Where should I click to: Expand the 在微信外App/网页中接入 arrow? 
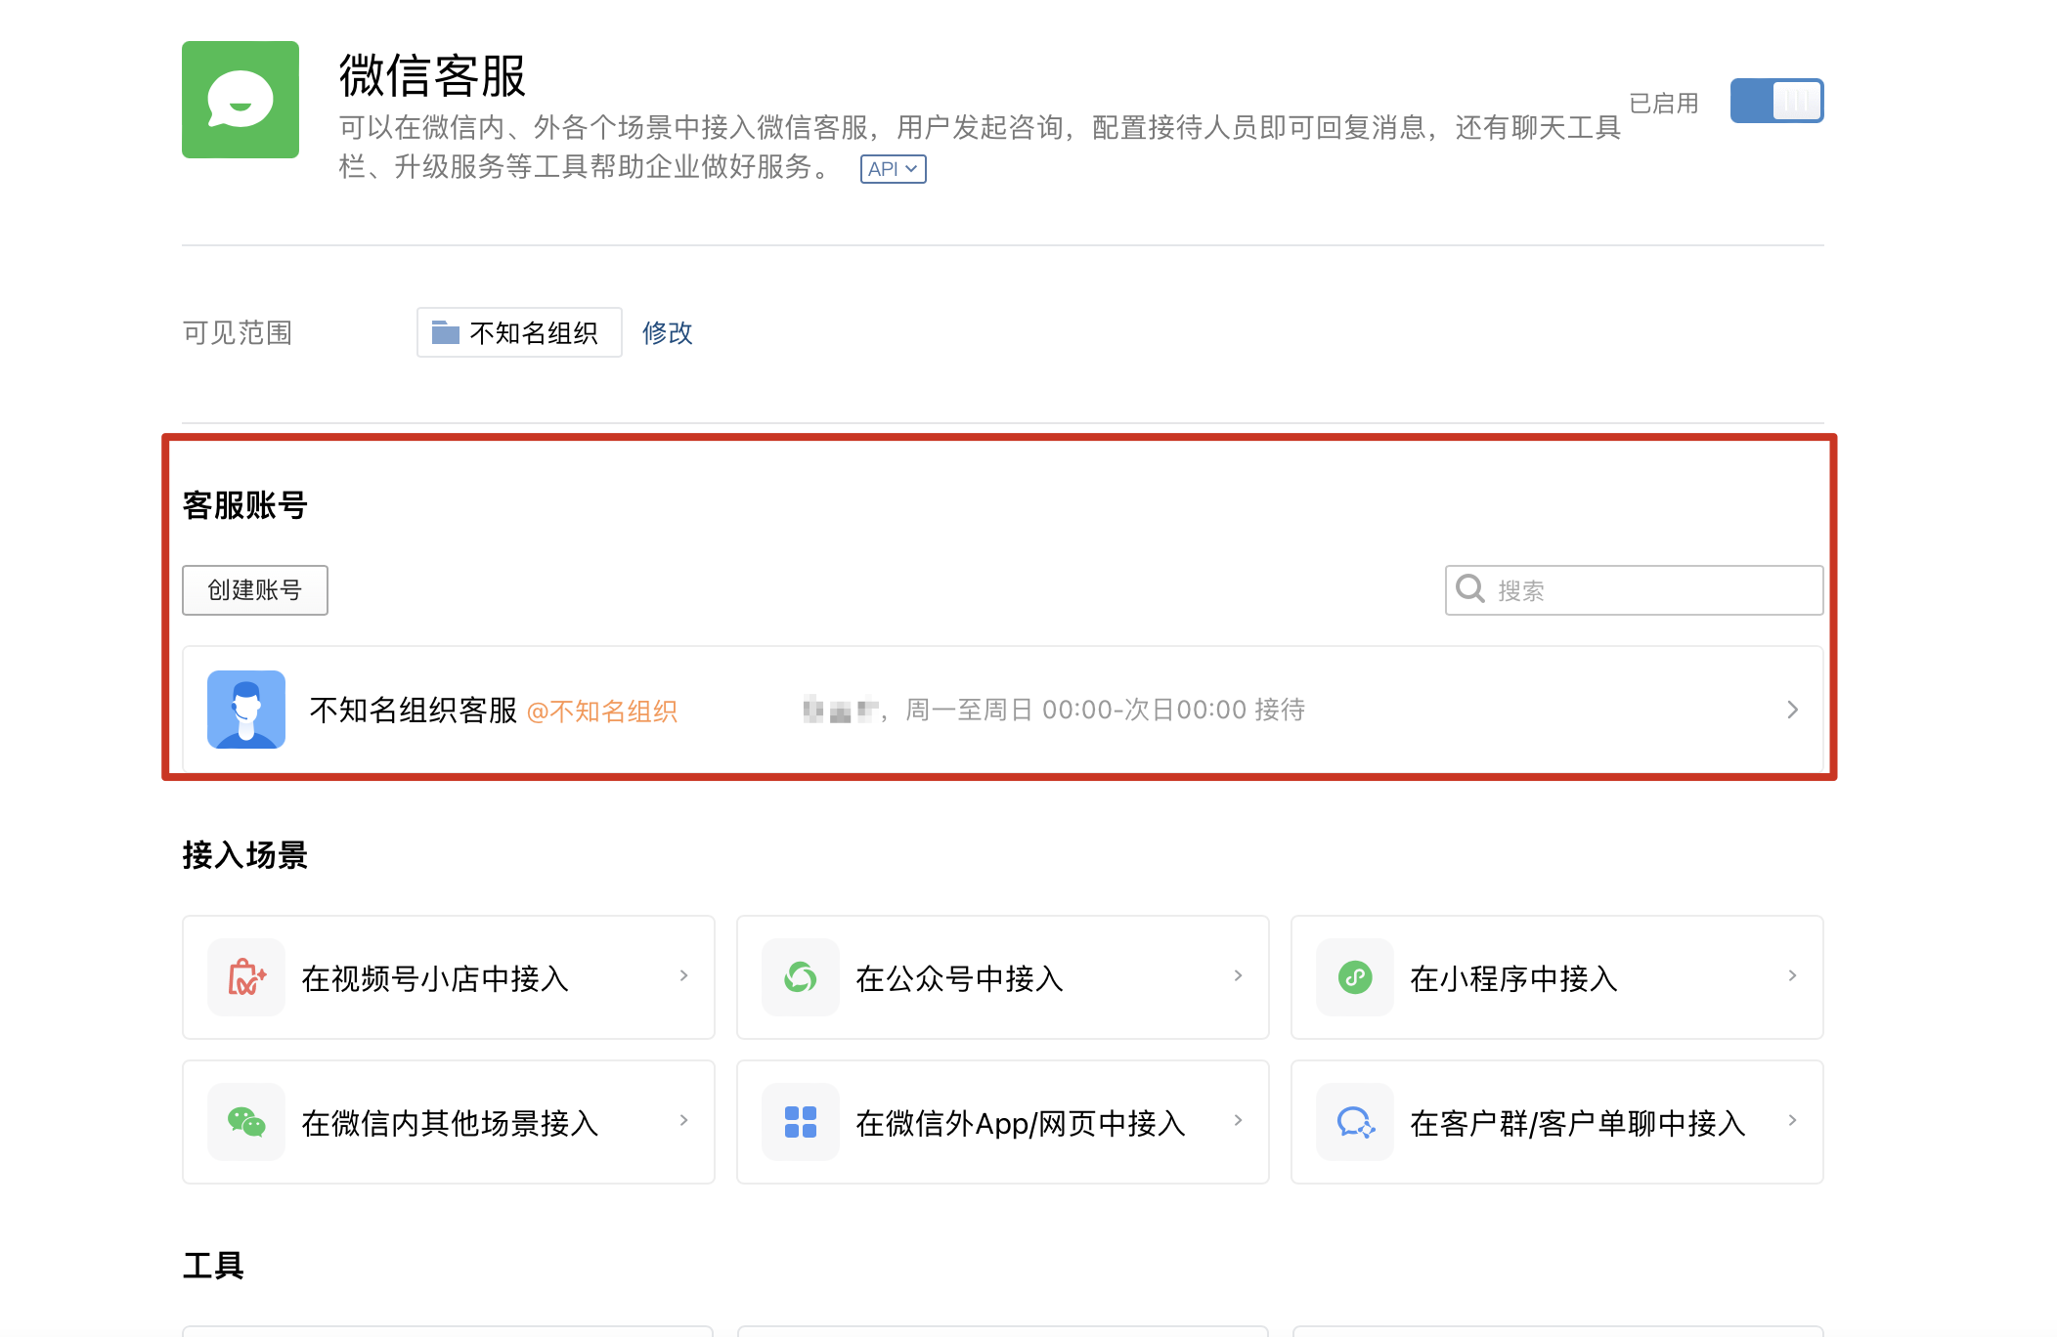pyautogui.click(x=1238, y=1120)
